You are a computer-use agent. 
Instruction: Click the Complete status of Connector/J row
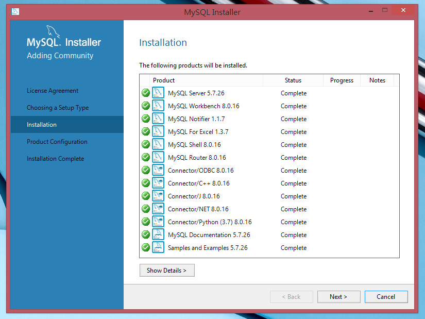pos(294,196)
